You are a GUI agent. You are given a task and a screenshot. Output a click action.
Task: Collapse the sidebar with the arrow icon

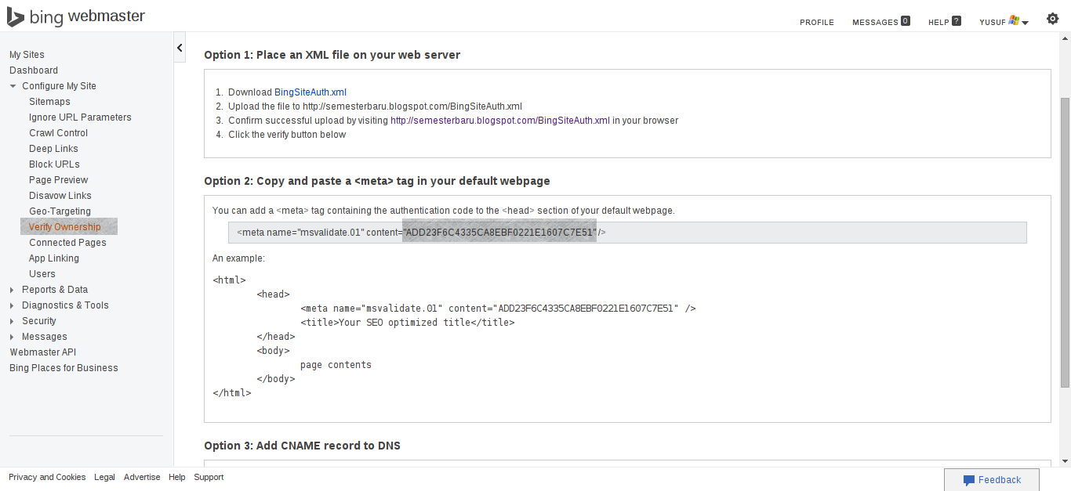point(180,48)
